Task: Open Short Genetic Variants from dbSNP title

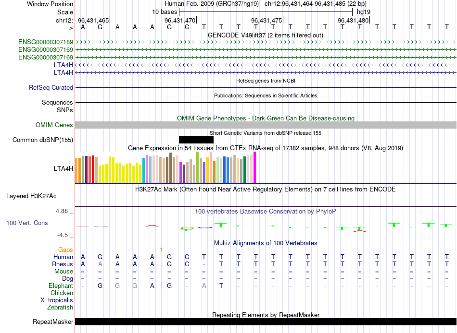Action: pos(266,133)
